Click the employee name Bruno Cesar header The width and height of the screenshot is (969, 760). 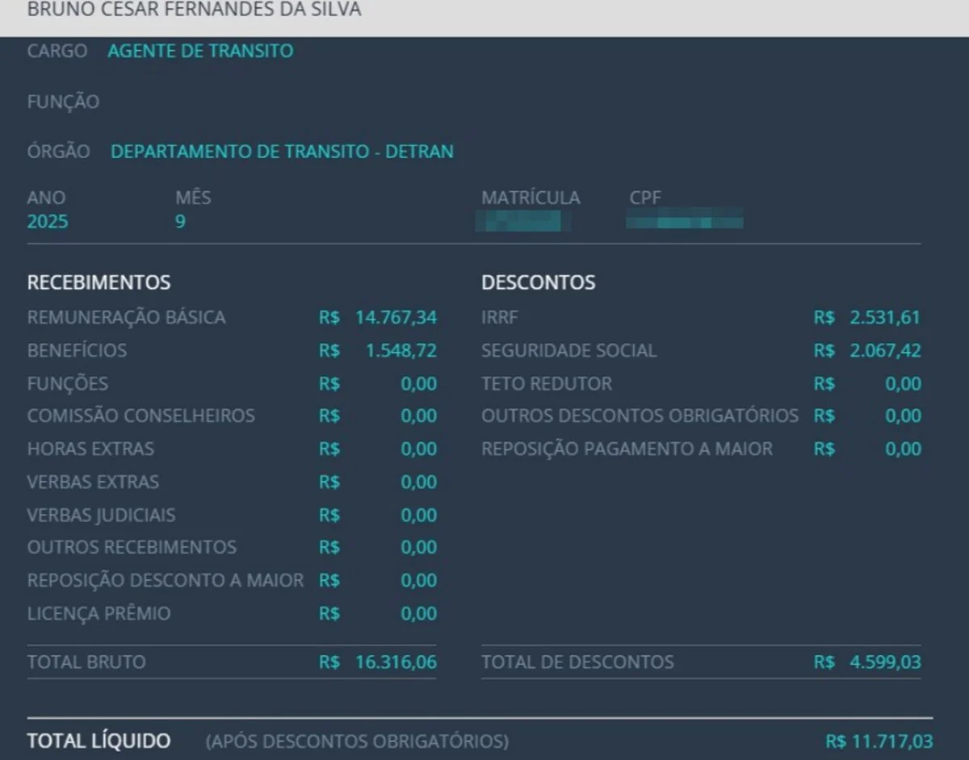click(x=194, y=10)
